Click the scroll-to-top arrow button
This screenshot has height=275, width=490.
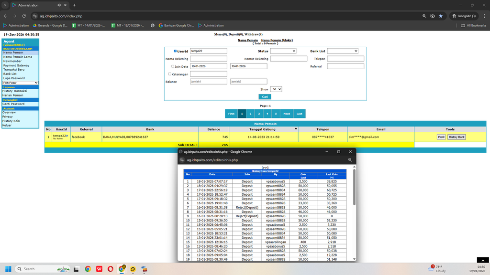coord(483,260)
